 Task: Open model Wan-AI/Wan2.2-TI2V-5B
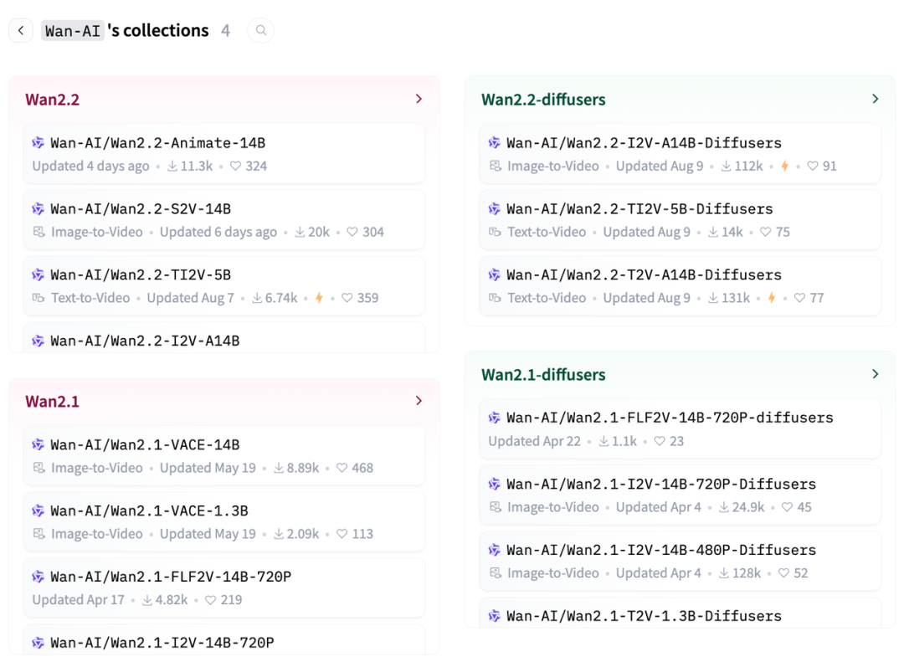tap(223, 286)
